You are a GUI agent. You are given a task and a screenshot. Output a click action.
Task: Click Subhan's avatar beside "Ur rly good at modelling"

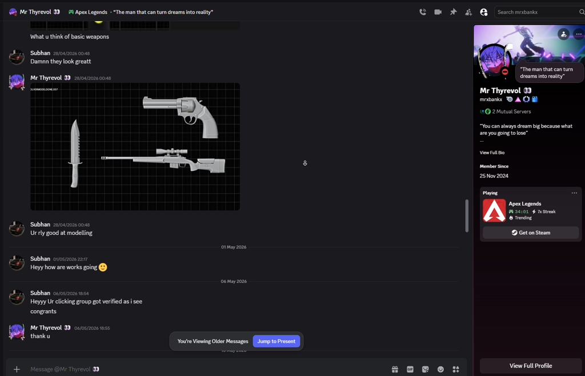(17, 229)
